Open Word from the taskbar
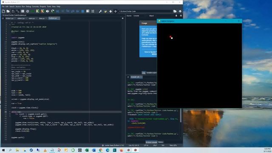 (x=93, y=150)
